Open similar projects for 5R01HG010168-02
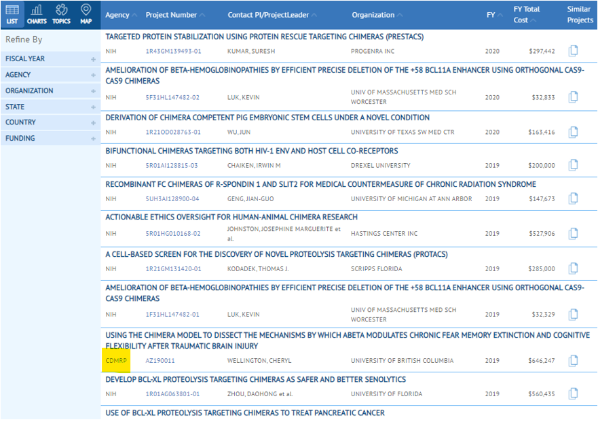Screen dimensions: 598x422 pyautogui.click(x=573, y=233)
